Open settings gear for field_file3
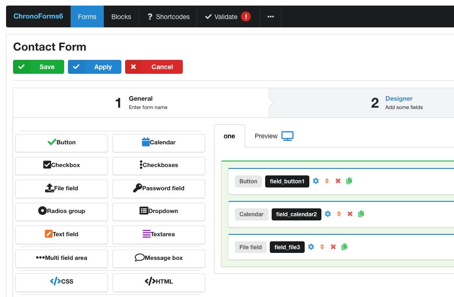This screenshot has width=454, height=297. [x=311, y=247]
